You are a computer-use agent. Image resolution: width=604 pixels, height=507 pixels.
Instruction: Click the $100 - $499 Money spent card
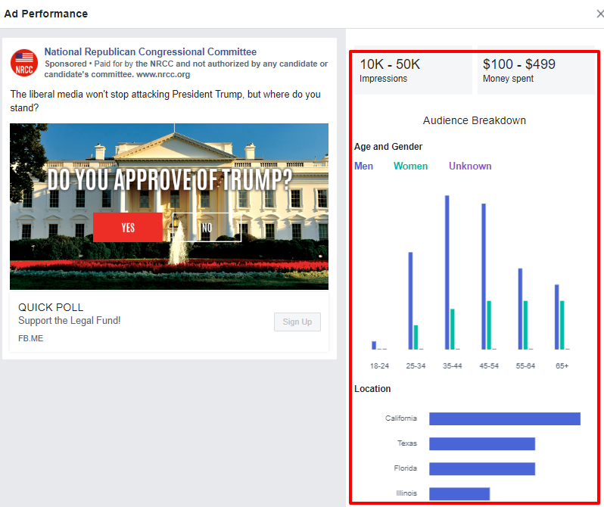536,70
